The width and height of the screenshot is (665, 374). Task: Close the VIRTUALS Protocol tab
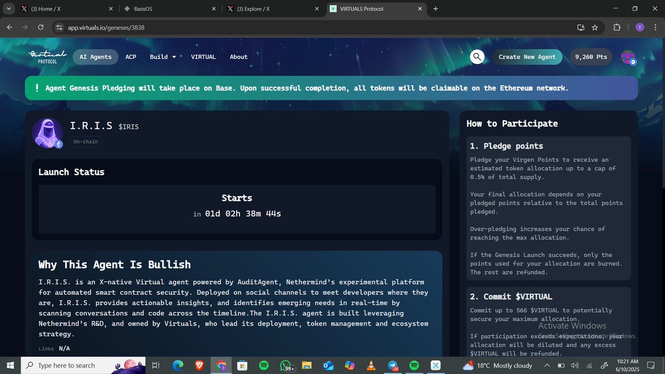tap(420, 9)
